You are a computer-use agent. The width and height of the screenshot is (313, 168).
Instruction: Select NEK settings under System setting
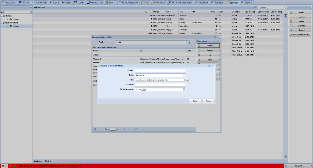click(x=14, y=26)
